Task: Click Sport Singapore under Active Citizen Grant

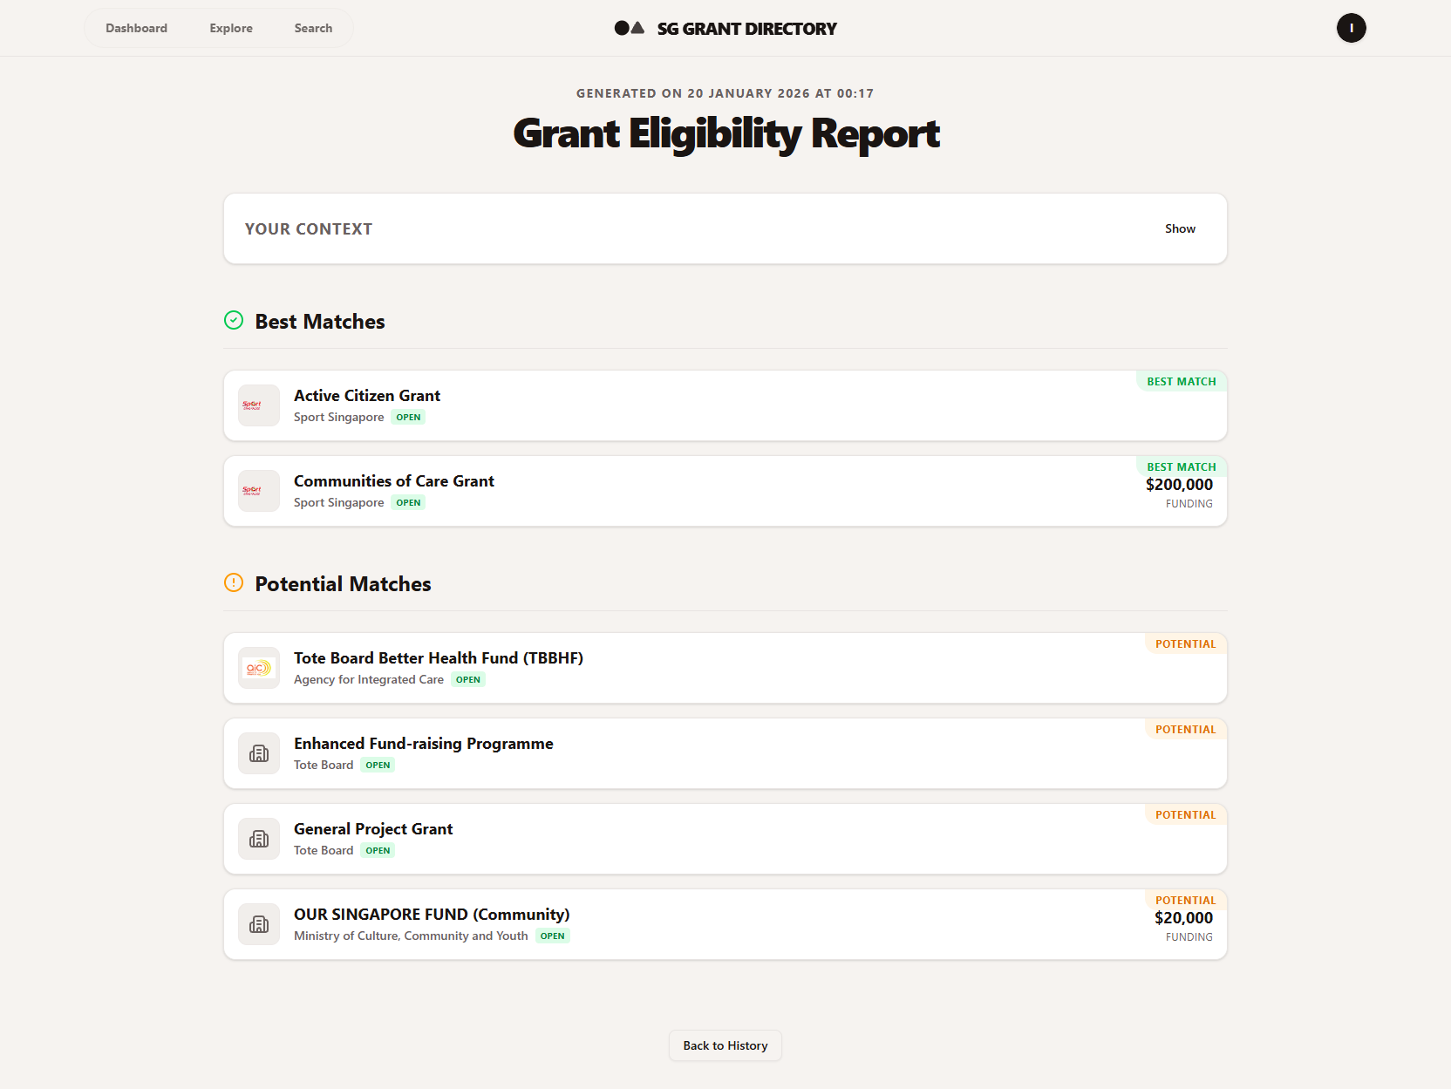Action: (338, 418)
